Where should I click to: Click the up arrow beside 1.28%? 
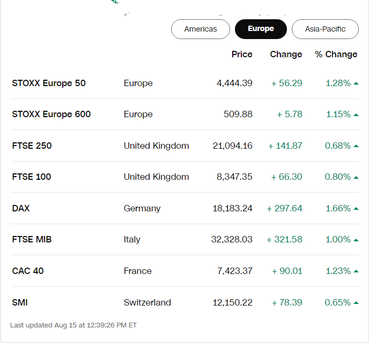click(356, 83)
